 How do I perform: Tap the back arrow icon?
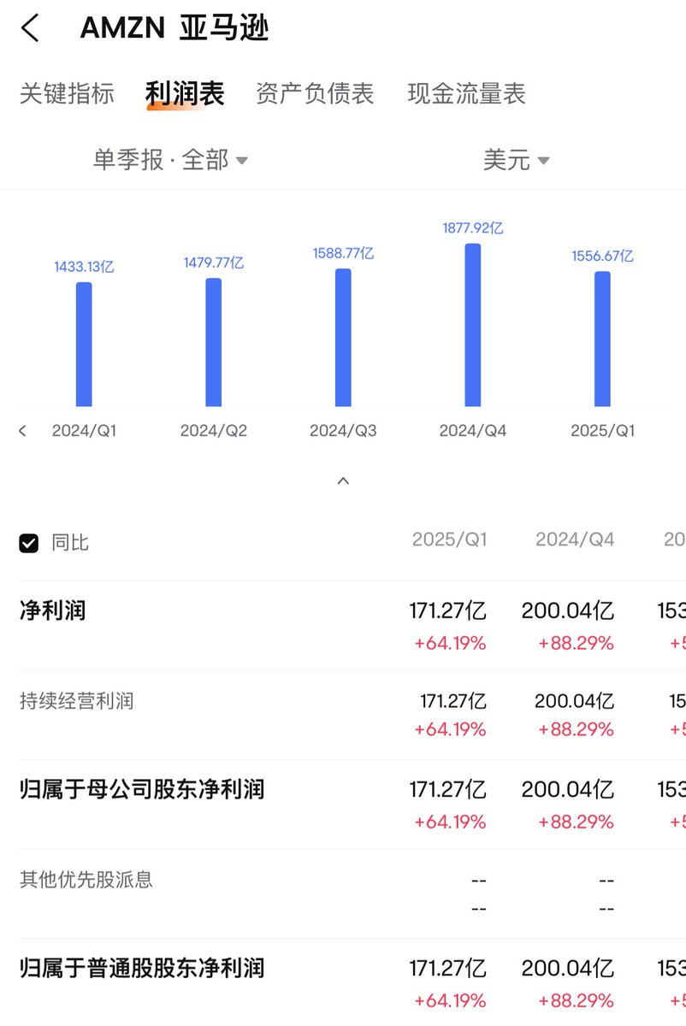tap(30, 28)
